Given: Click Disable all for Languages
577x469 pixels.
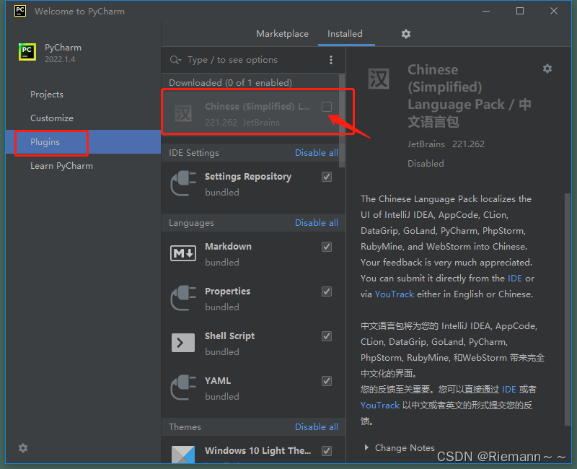Looking at the screenshot, I should [317, 223].
